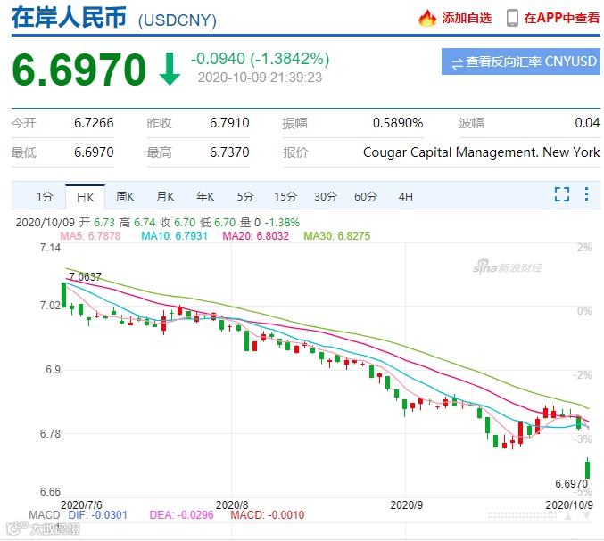Click the timestamp 2020-10-09 21:39:23
The height and width of the screenshot is (541, 604).
coord(260,78)
